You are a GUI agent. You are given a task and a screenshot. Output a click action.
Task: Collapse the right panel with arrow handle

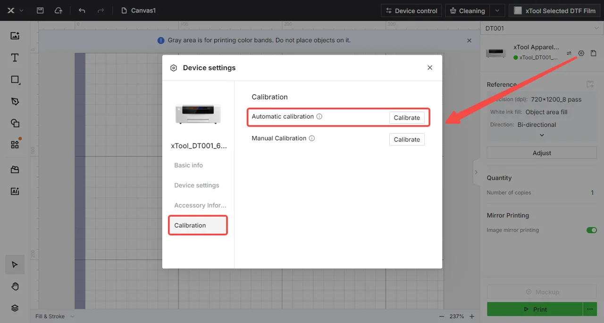(476, 172)
